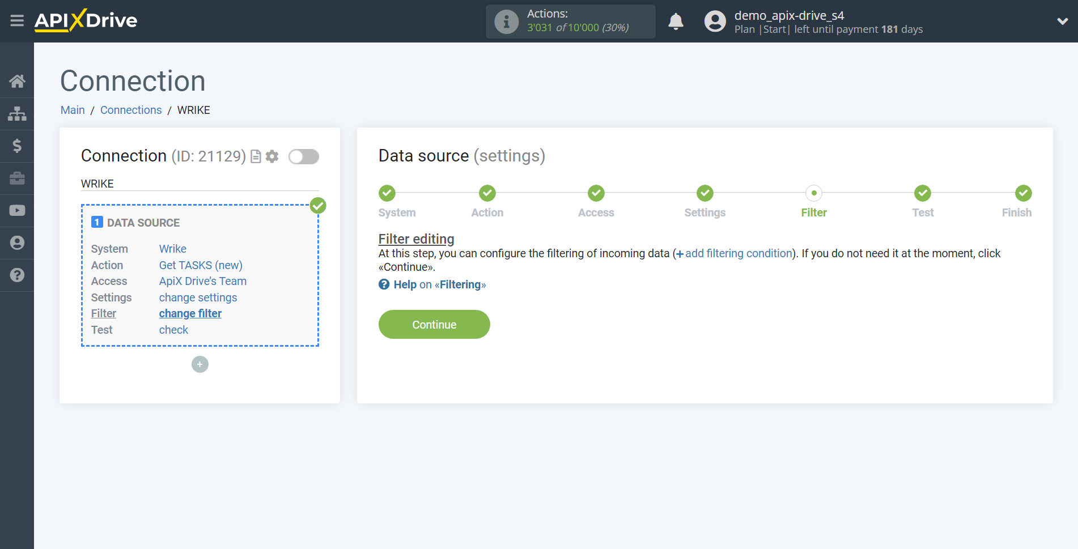Toggle the connection on/off switch
Image resolution: width=1078 pixels, height=549 pixels.
304,156
